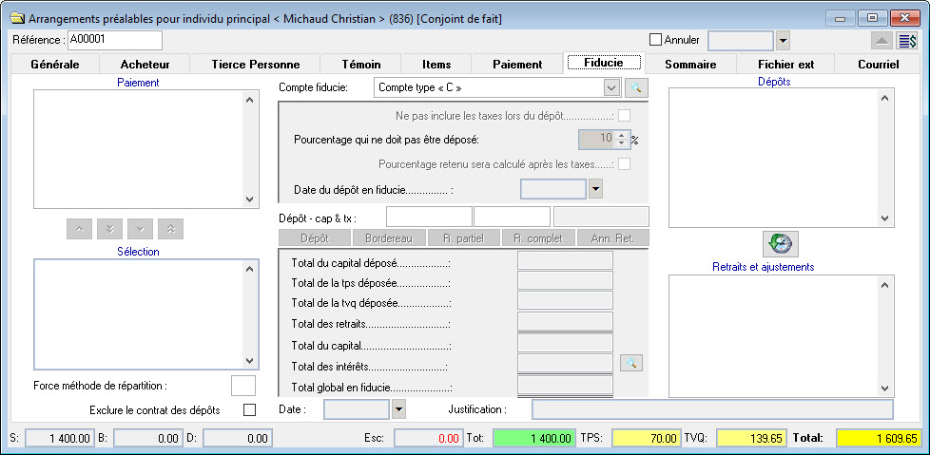The image size is (930, 455).
Task: Open the Date du dépôt en fiducie picker
Action: [x=596, y=189]
